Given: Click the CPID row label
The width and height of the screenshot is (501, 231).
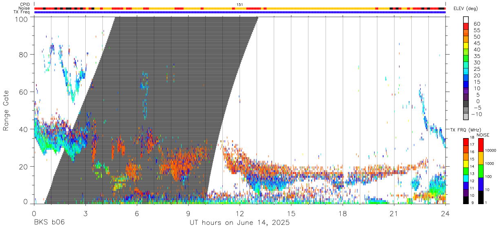Looking at the screenshot, I should (25, 4).
